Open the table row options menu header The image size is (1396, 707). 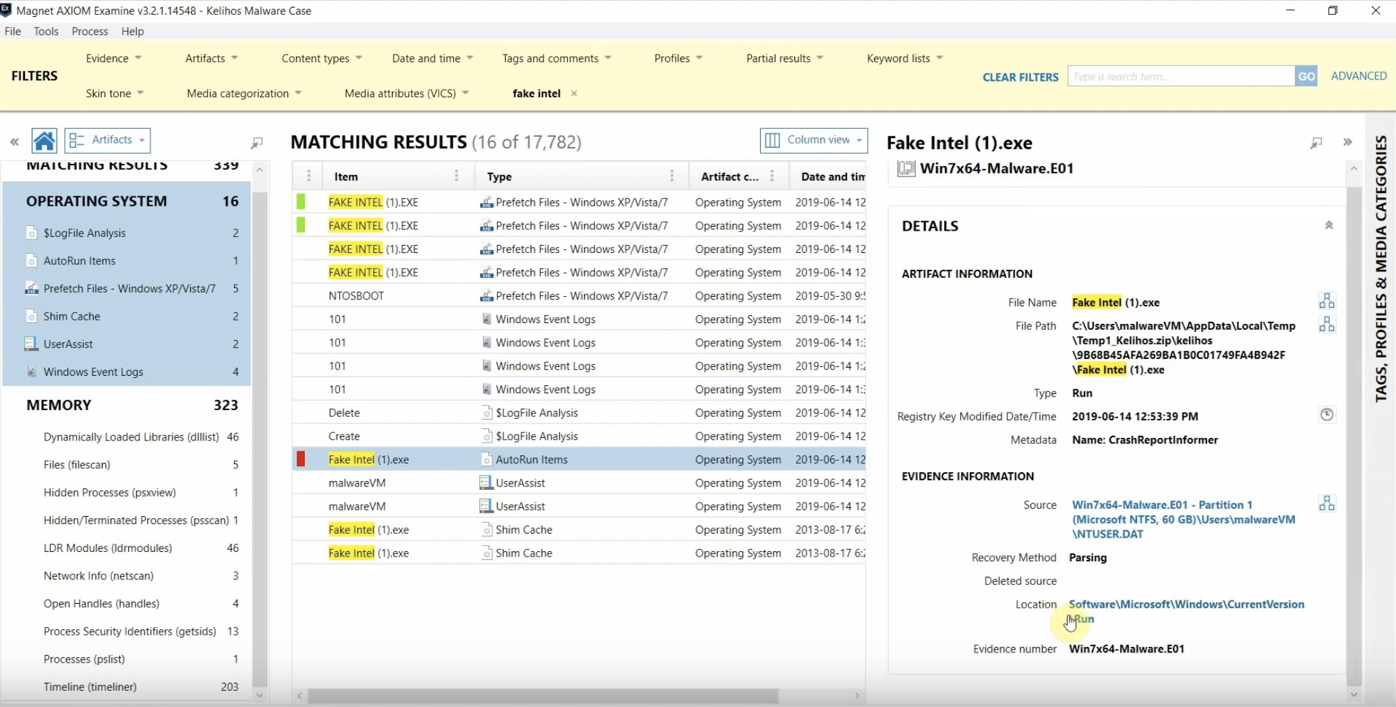pyautogui.click(x=308, y=176)
